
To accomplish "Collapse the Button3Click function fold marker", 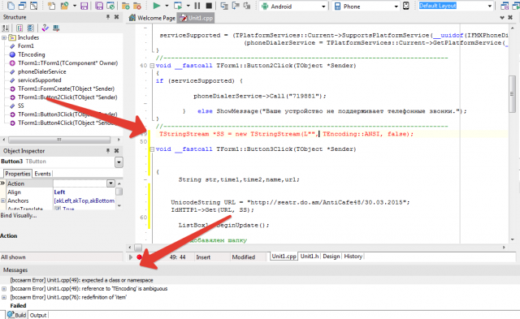I will (152, 149).
